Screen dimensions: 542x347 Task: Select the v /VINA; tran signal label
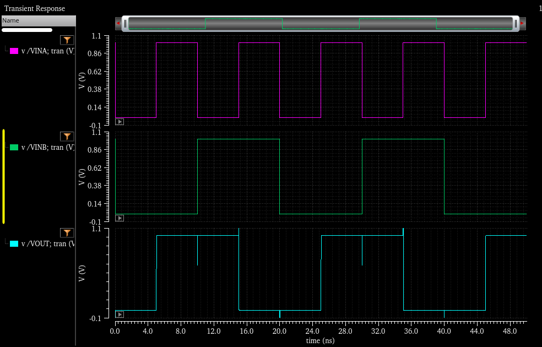point(48,51)
